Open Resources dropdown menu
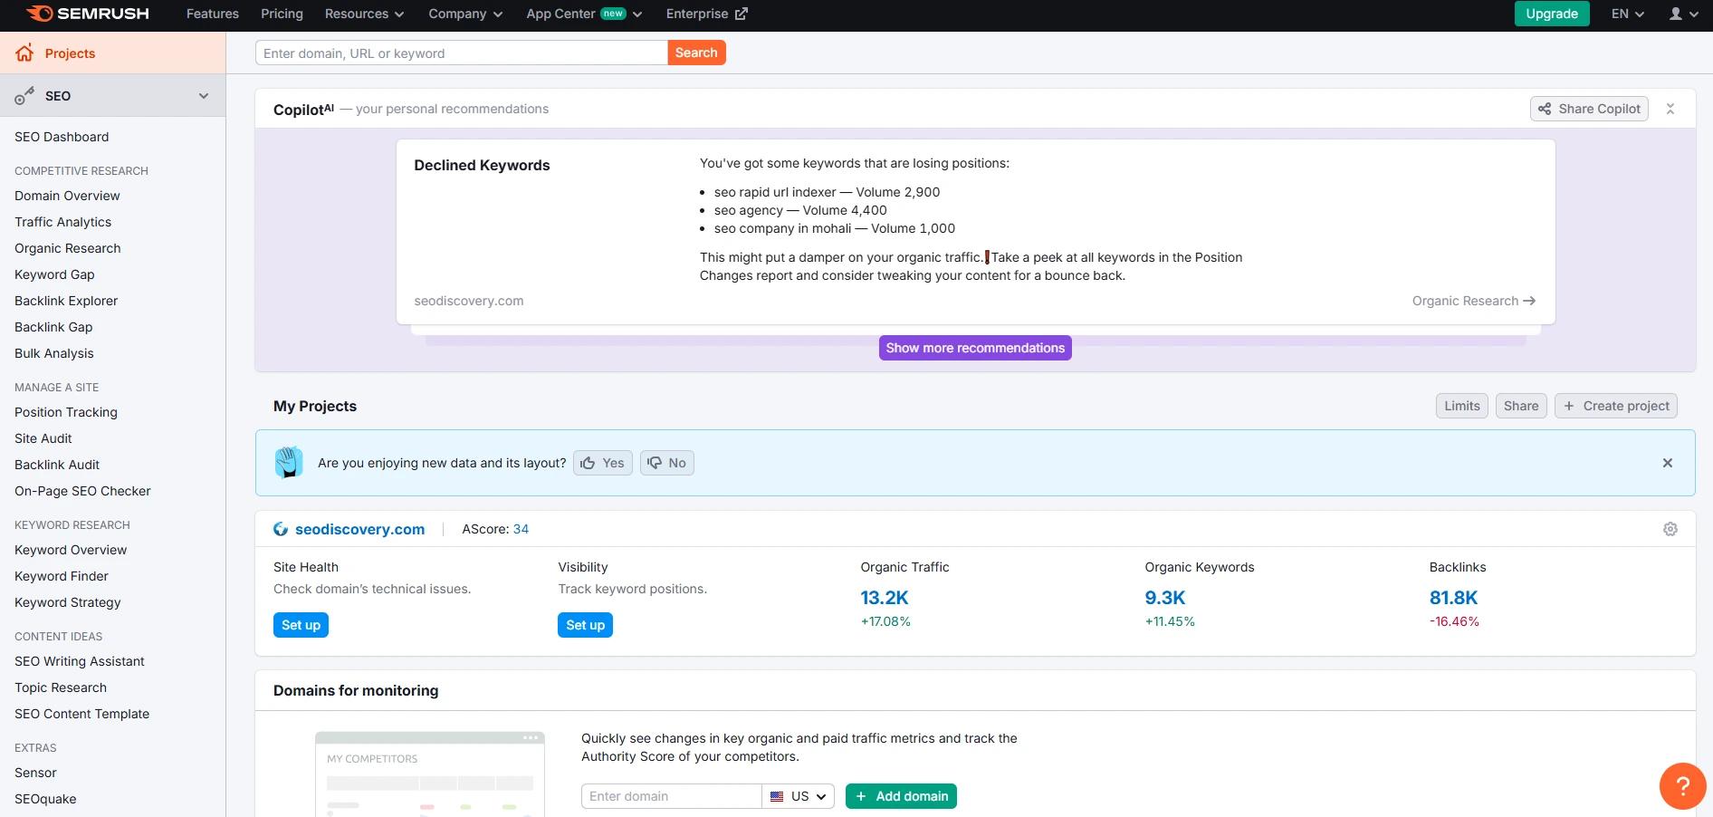This screenshot has width=1713, height=817. click(364, 14)
